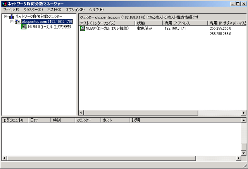248x169 pixels.
Task: Click the cluster host configuration caption text
Action: [139, 17]
